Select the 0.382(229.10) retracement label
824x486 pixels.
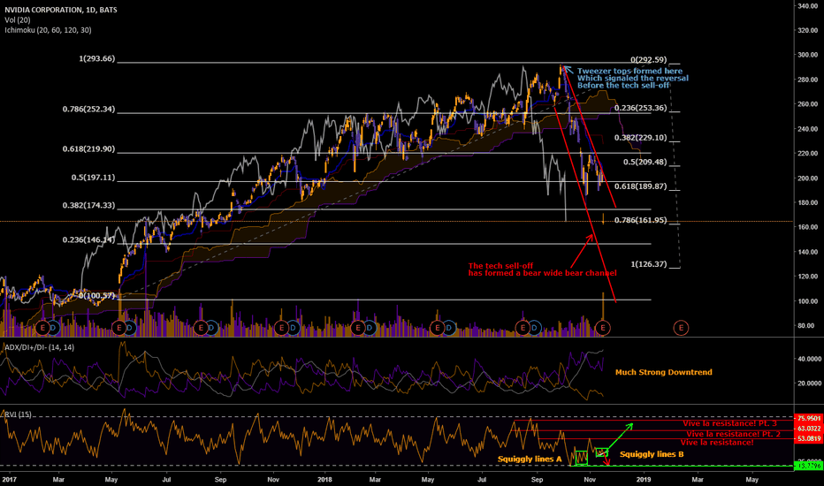(641, 138)
